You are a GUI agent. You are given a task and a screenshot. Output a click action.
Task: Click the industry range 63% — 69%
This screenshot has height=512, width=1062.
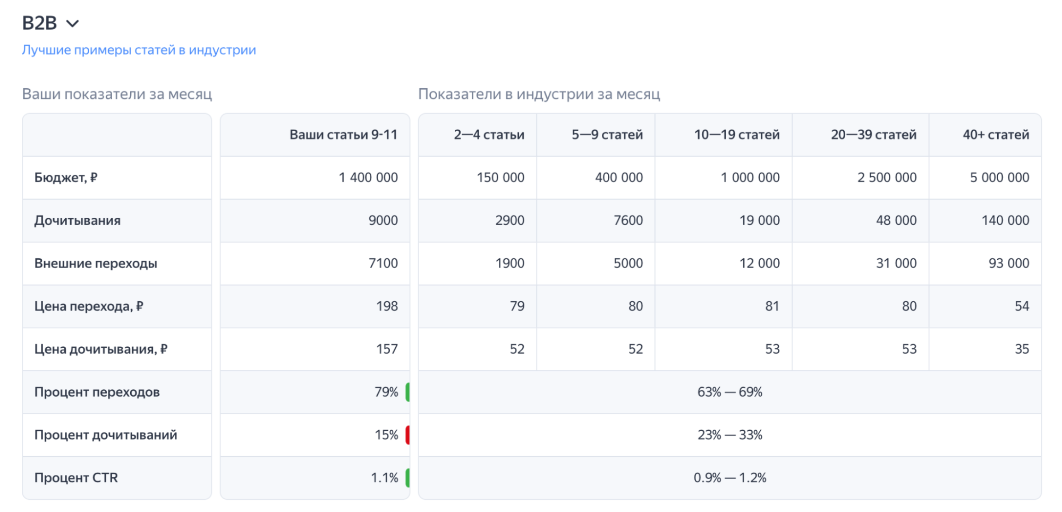[x=729, y=392]
